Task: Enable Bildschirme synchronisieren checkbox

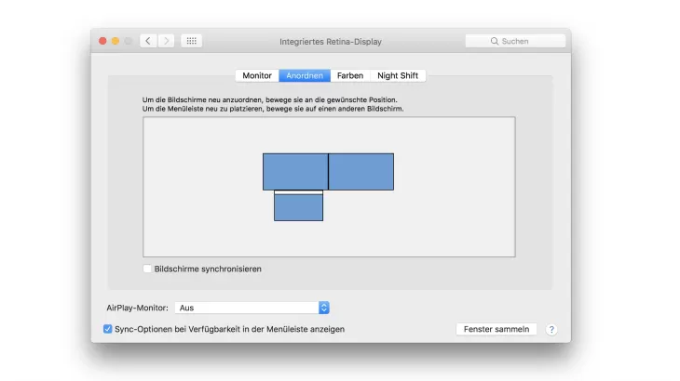Action: (x=148, y=269)
